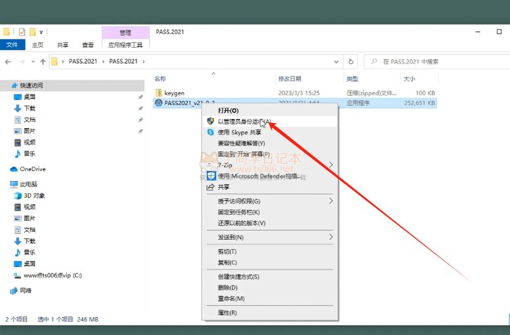
Task: Click the Forward navigation arrow
Action: point(22,61)
